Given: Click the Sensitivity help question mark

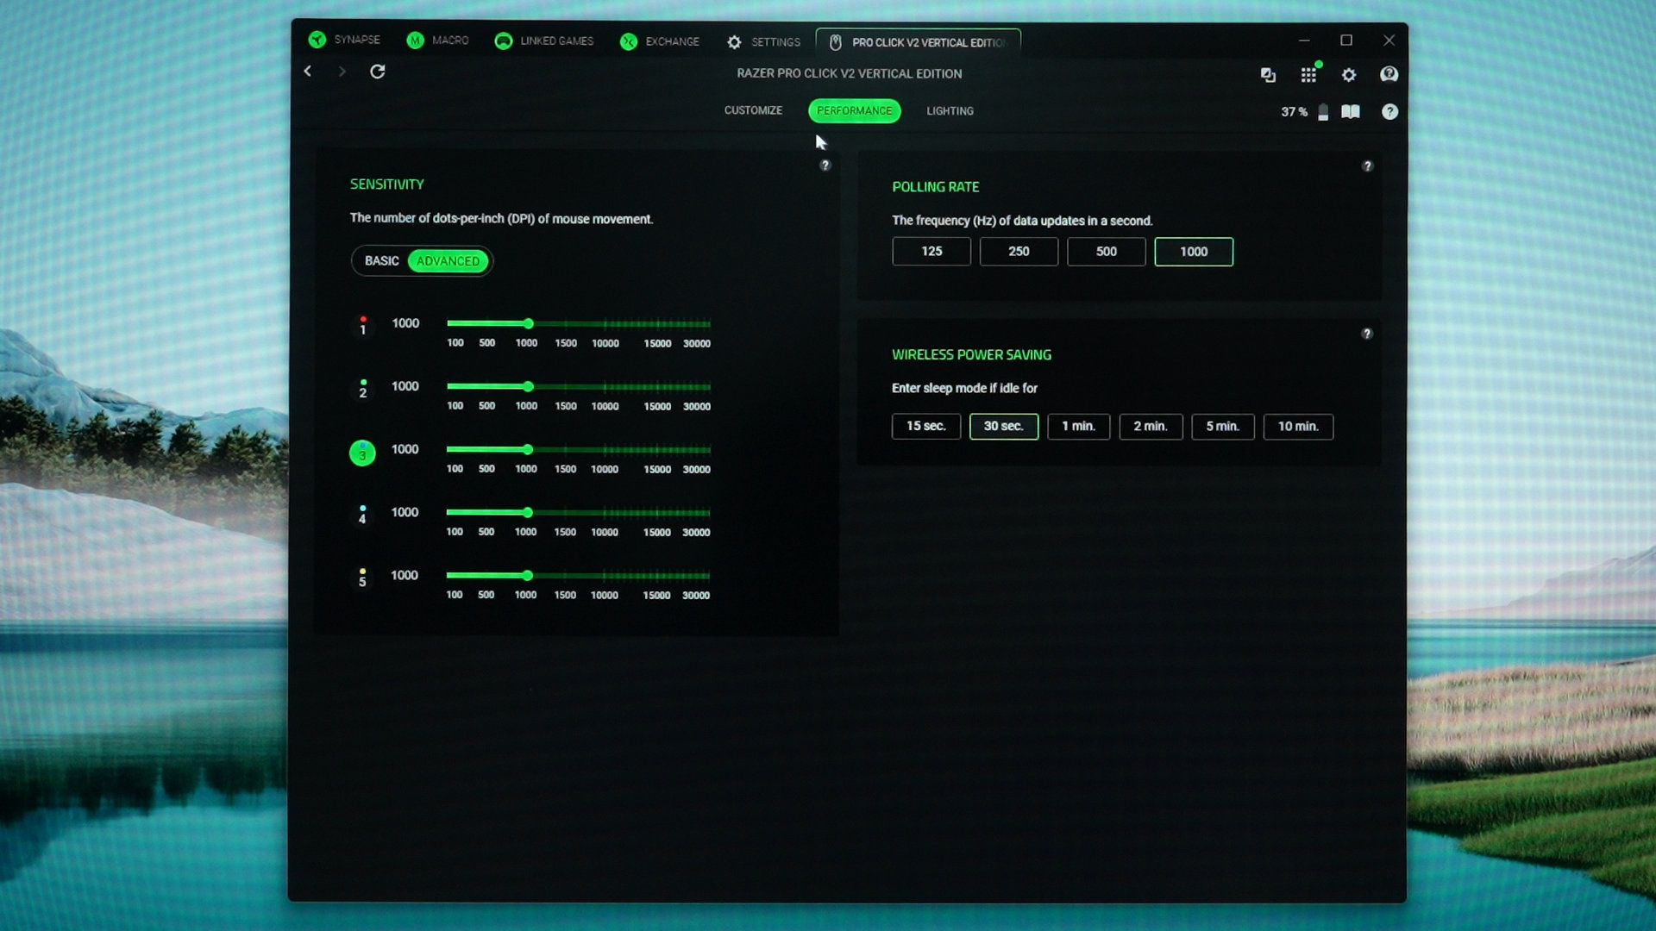Looking at the screenshot, I should [825, 166].
